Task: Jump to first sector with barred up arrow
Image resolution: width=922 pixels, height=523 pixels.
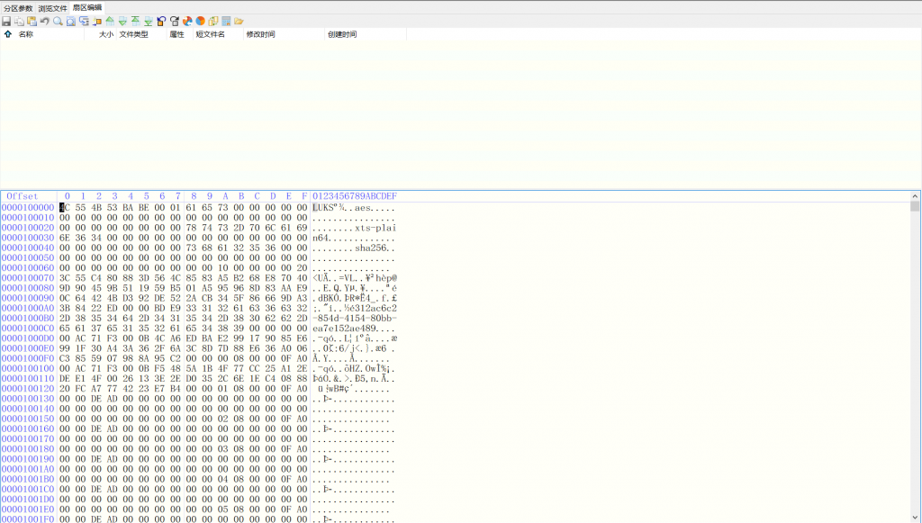Action: click(x=136, y=22)
